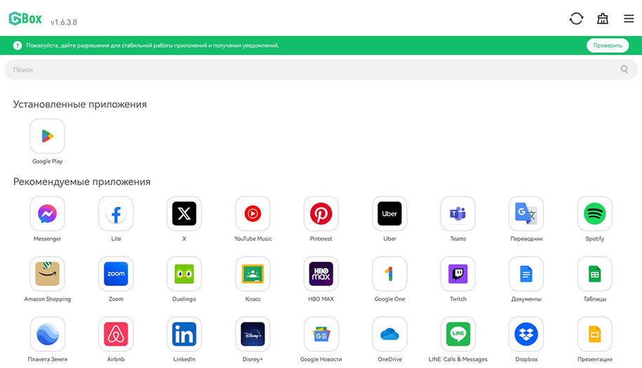Click the Поиск search field

pos(309,69)
